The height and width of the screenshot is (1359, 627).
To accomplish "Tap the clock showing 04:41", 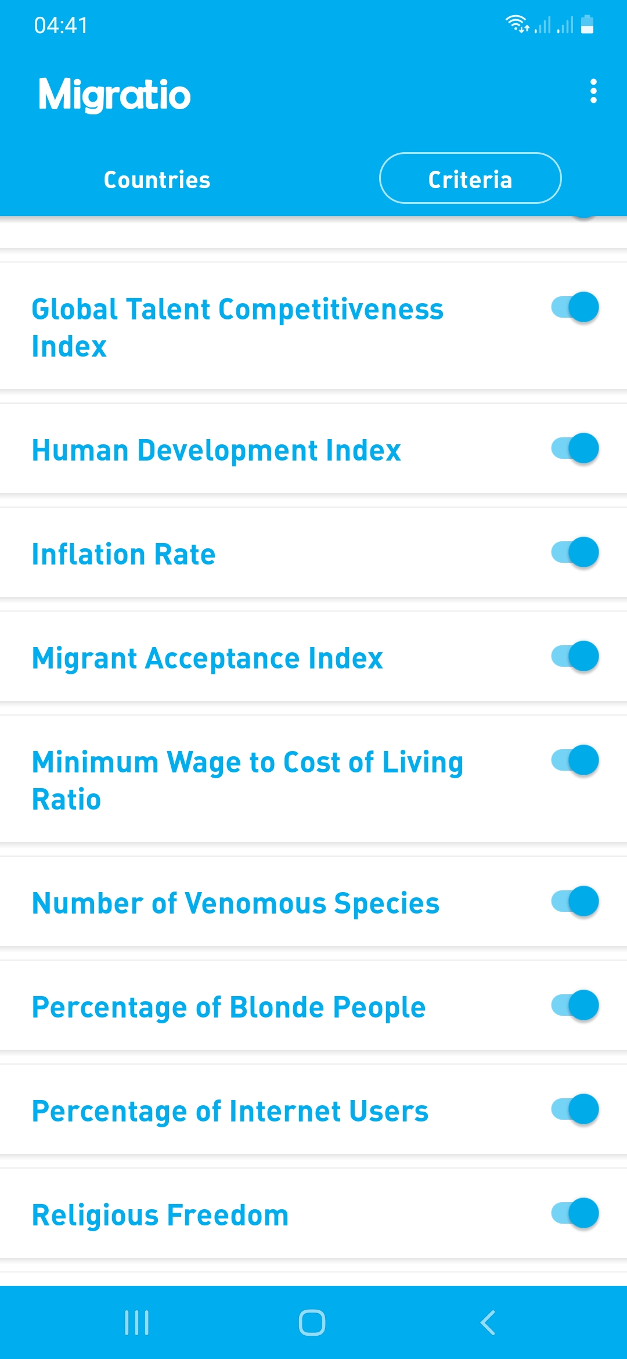I will 60,26.
